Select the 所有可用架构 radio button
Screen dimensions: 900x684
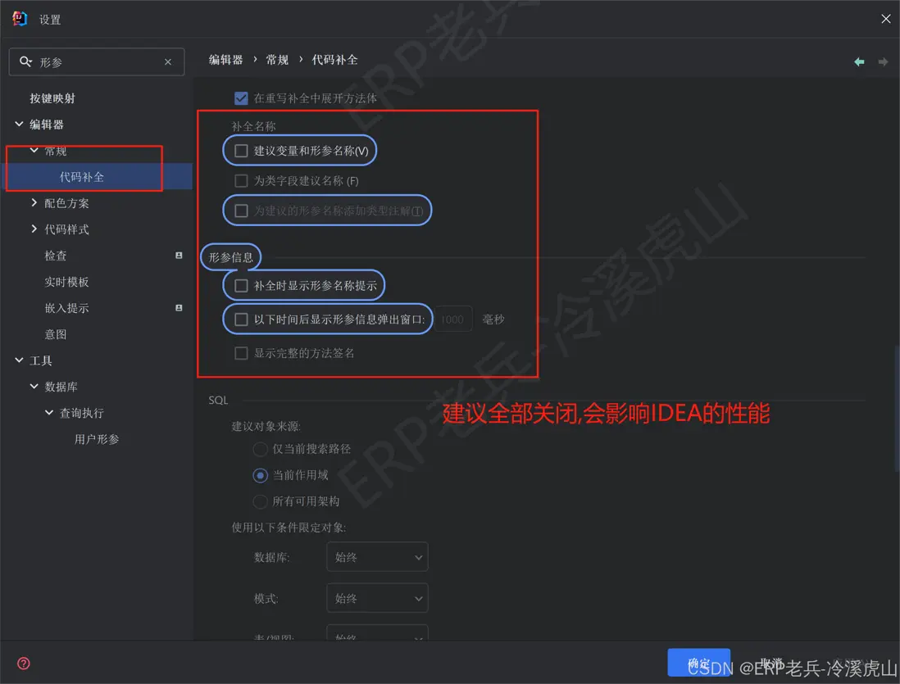click(x=260, y=501)
